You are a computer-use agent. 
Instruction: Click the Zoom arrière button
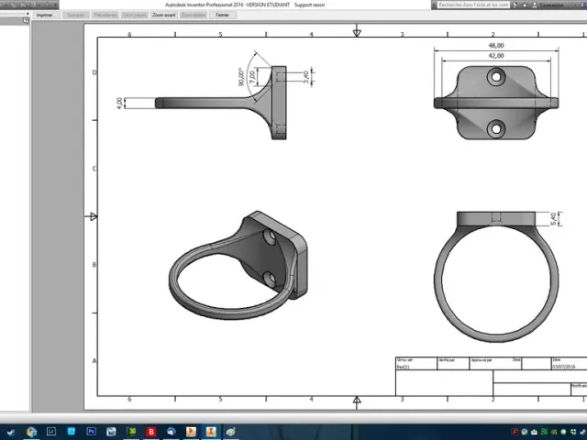[x=194, y=15]
